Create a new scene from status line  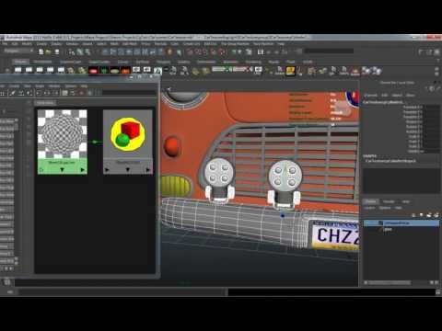(x=41, y=51)
